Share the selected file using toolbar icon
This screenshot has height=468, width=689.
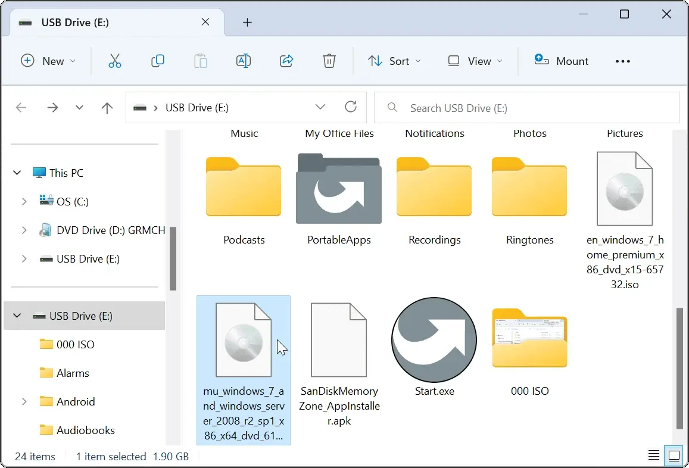286,61
